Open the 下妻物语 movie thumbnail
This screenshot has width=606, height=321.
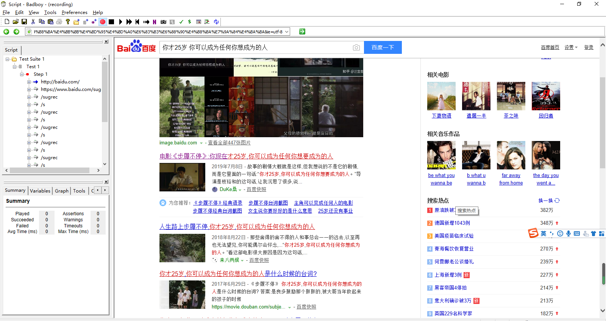[x=442, y=96]
